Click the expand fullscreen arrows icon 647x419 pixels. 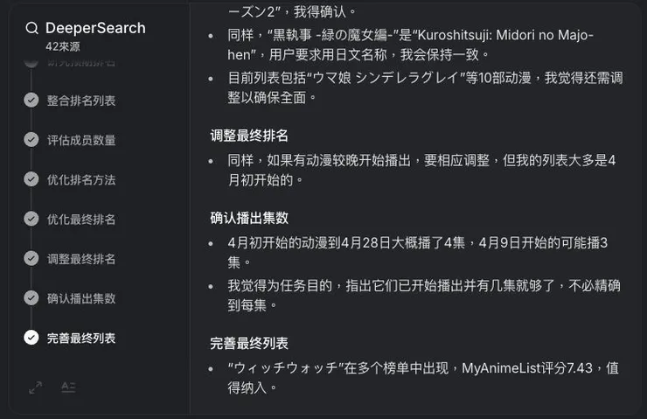tap(35, 387)
